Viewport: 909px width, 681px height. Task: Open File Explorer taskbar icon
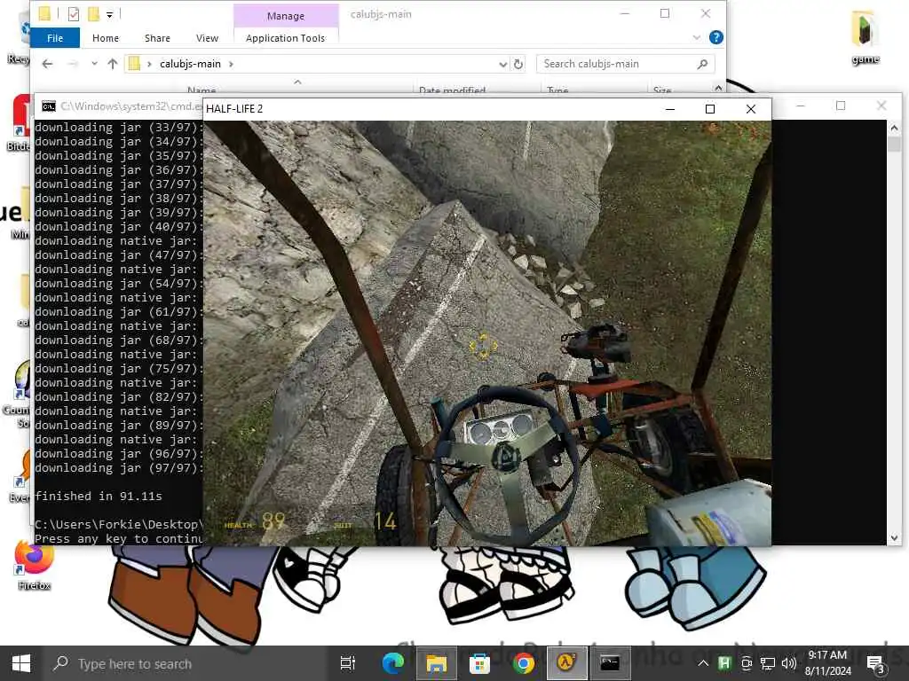[x=436, y=663]
